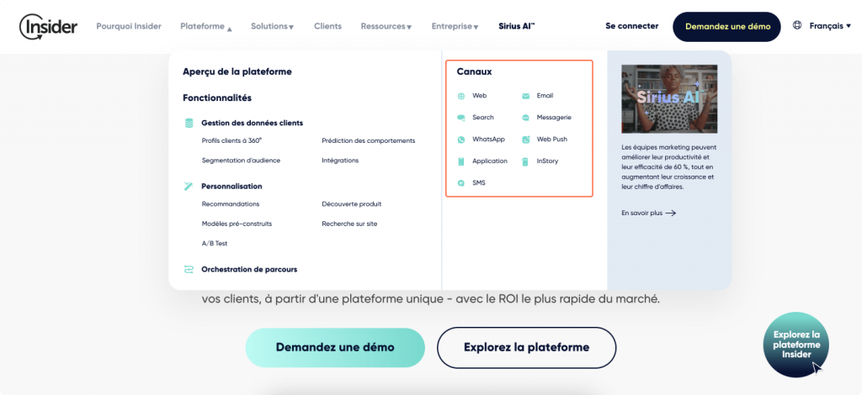The width and height of the screenshot is (862, 395).
Task: Open the Recommandations link
Action: 231,203
